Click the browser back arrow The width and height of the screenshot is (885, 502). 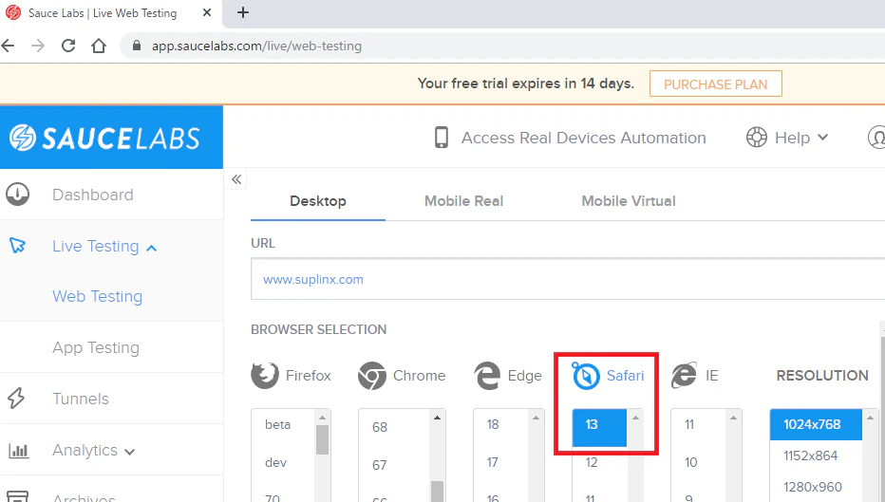click(8, 46)
